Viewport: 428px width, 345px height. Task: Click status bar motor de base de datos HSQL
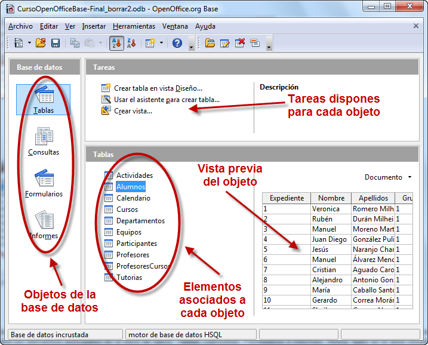coord(191,335)
